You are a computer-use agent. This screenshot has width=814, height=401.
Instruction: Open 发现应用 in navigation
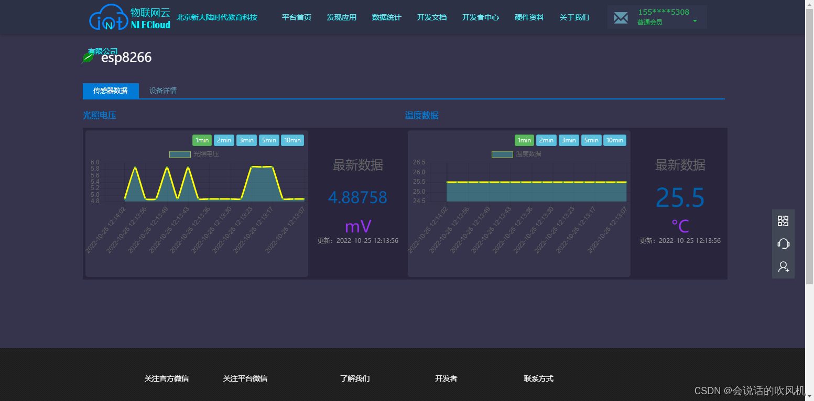(x=342, y=17)
